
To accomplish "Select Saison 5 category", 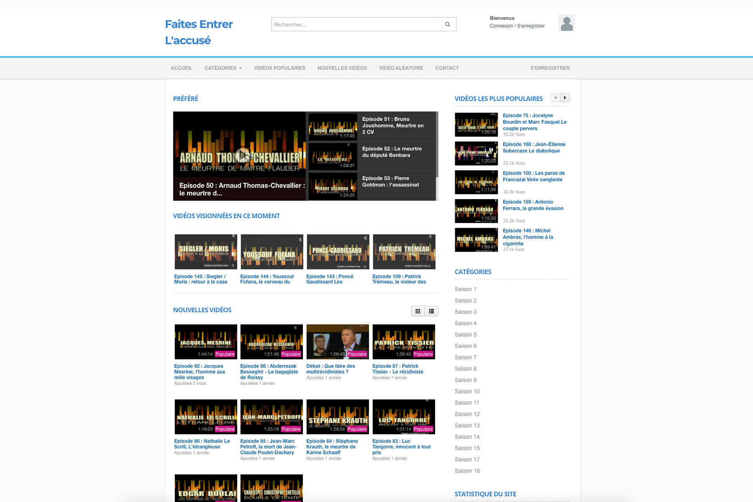I will click(466, 335).
